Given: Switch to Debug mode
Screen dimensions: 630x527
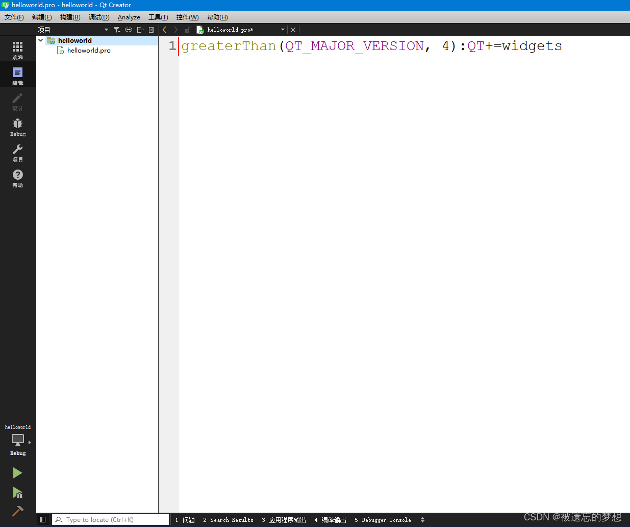Looking at the screenshot, I should coord(18,127).
